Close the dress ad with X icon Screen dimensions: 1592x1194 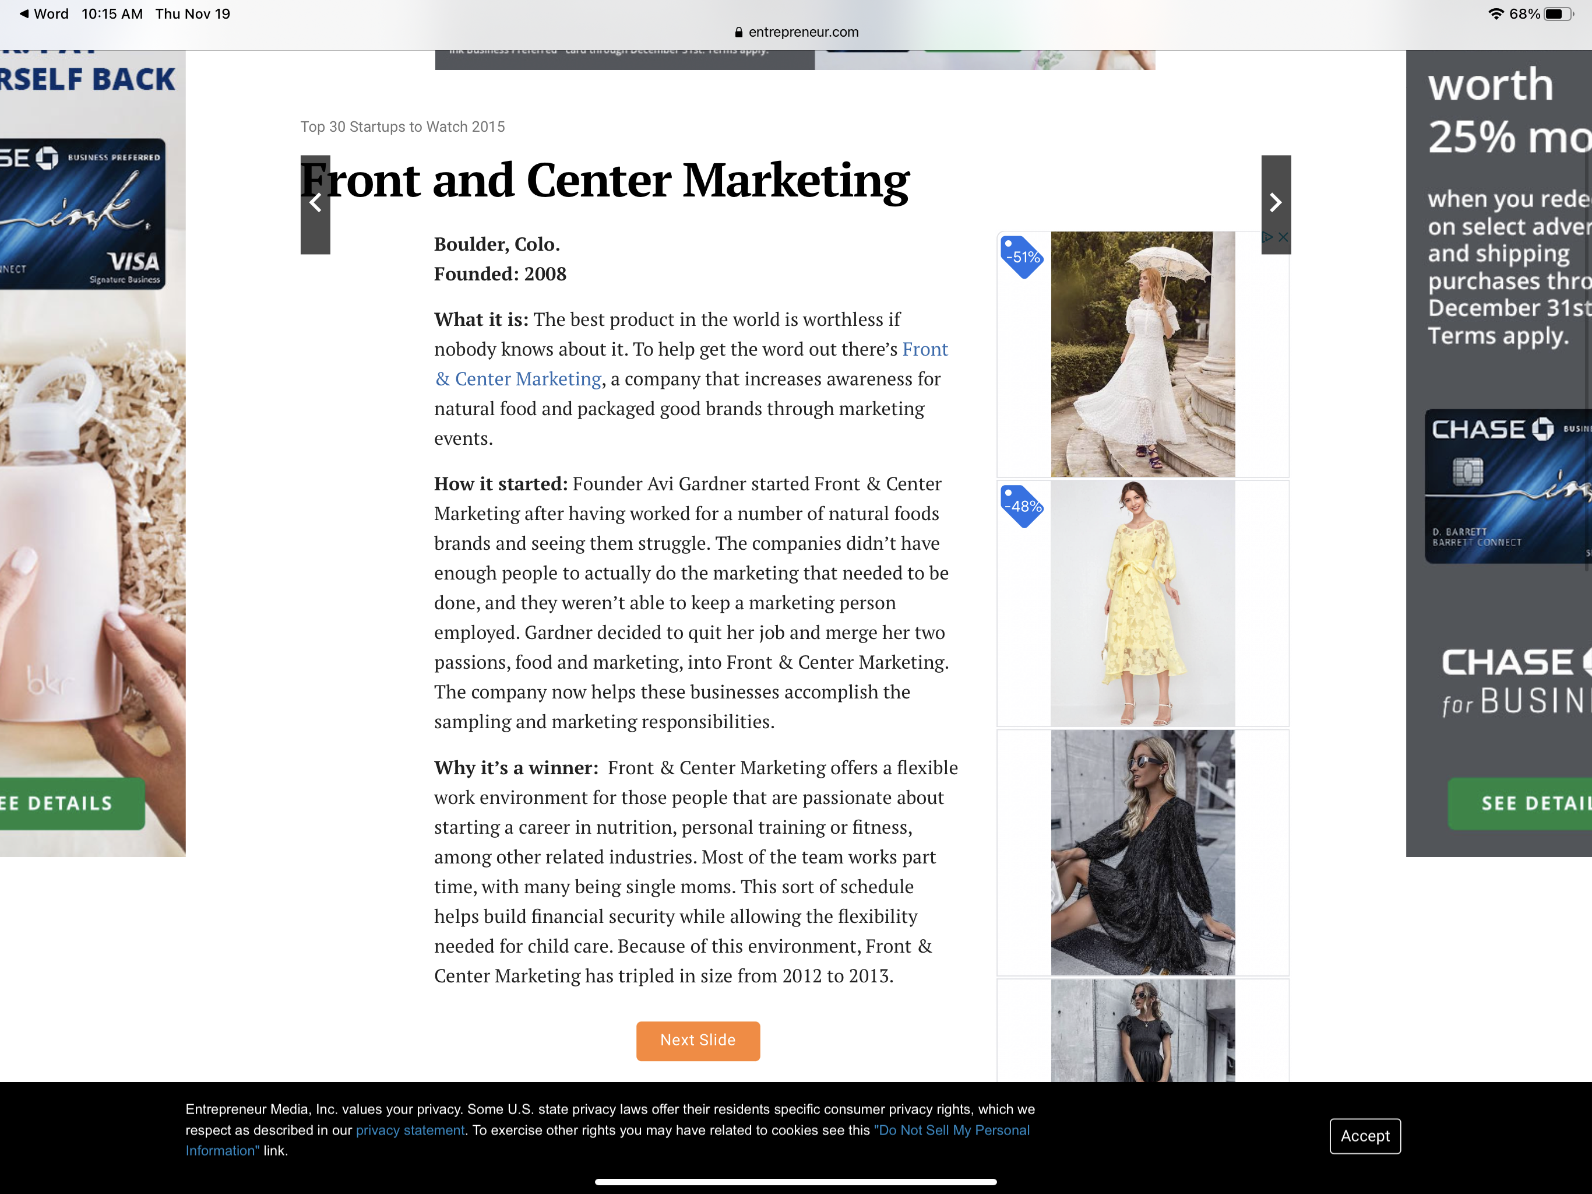point(1283,237)
